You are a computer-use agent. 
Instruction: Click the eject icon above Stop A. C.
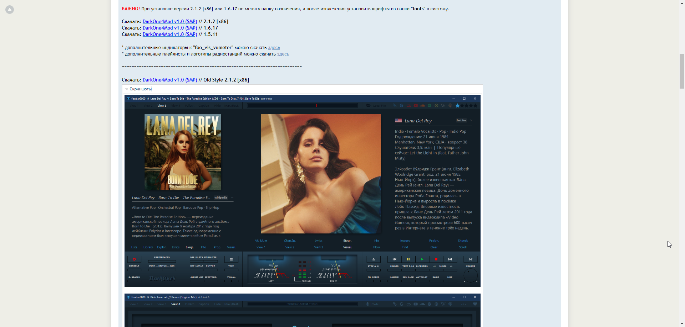[374, 259]
